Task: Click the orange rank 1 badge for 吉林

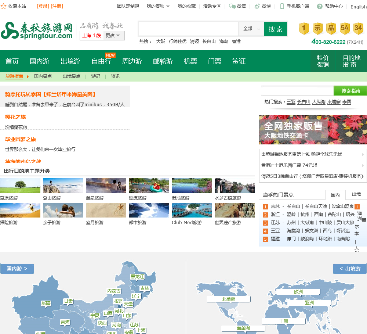Action: click(265, 207)
